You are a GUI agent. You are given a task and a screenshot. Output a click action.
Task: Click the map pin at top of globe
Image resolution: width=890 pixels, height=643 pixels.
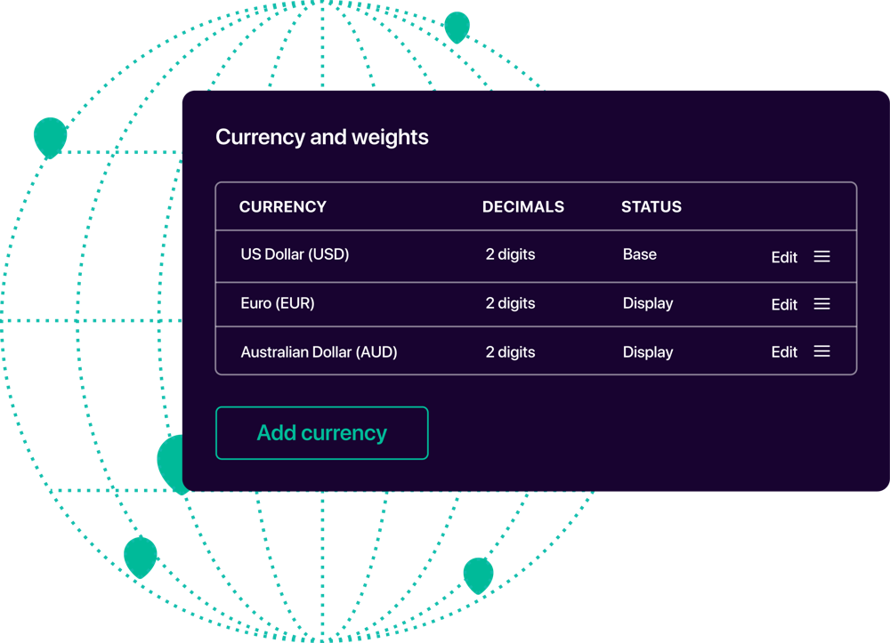click(x=457, y=28)
